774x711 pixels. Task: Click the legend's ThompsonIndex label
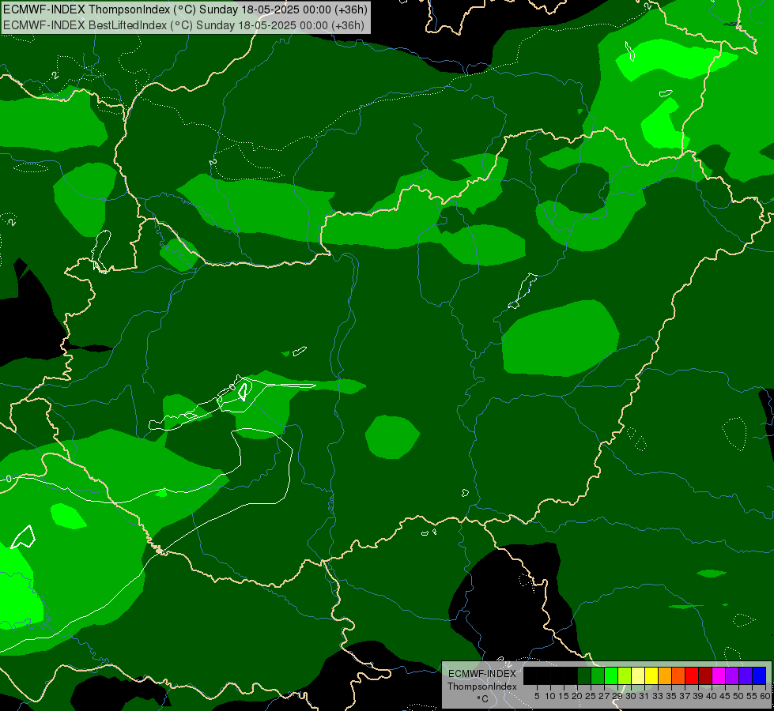(x=482, y=687)
